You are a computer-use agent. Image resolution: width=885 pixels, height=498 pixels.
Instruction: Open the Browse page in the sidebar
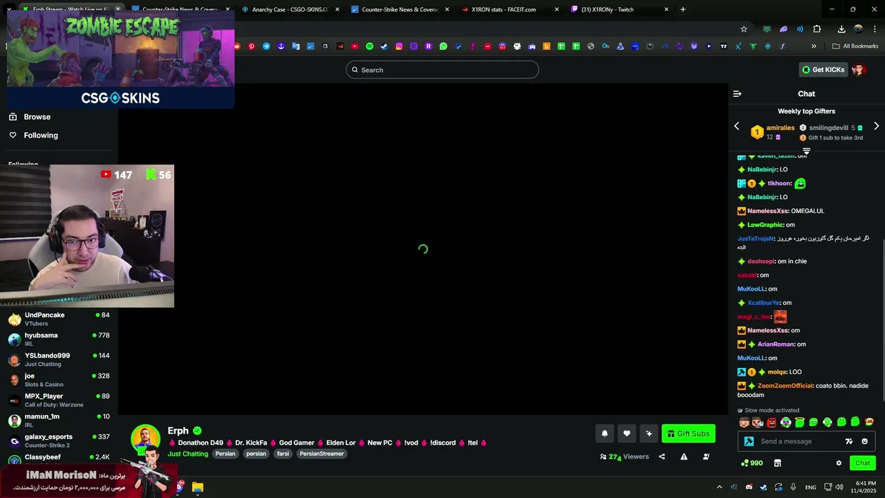37,117
